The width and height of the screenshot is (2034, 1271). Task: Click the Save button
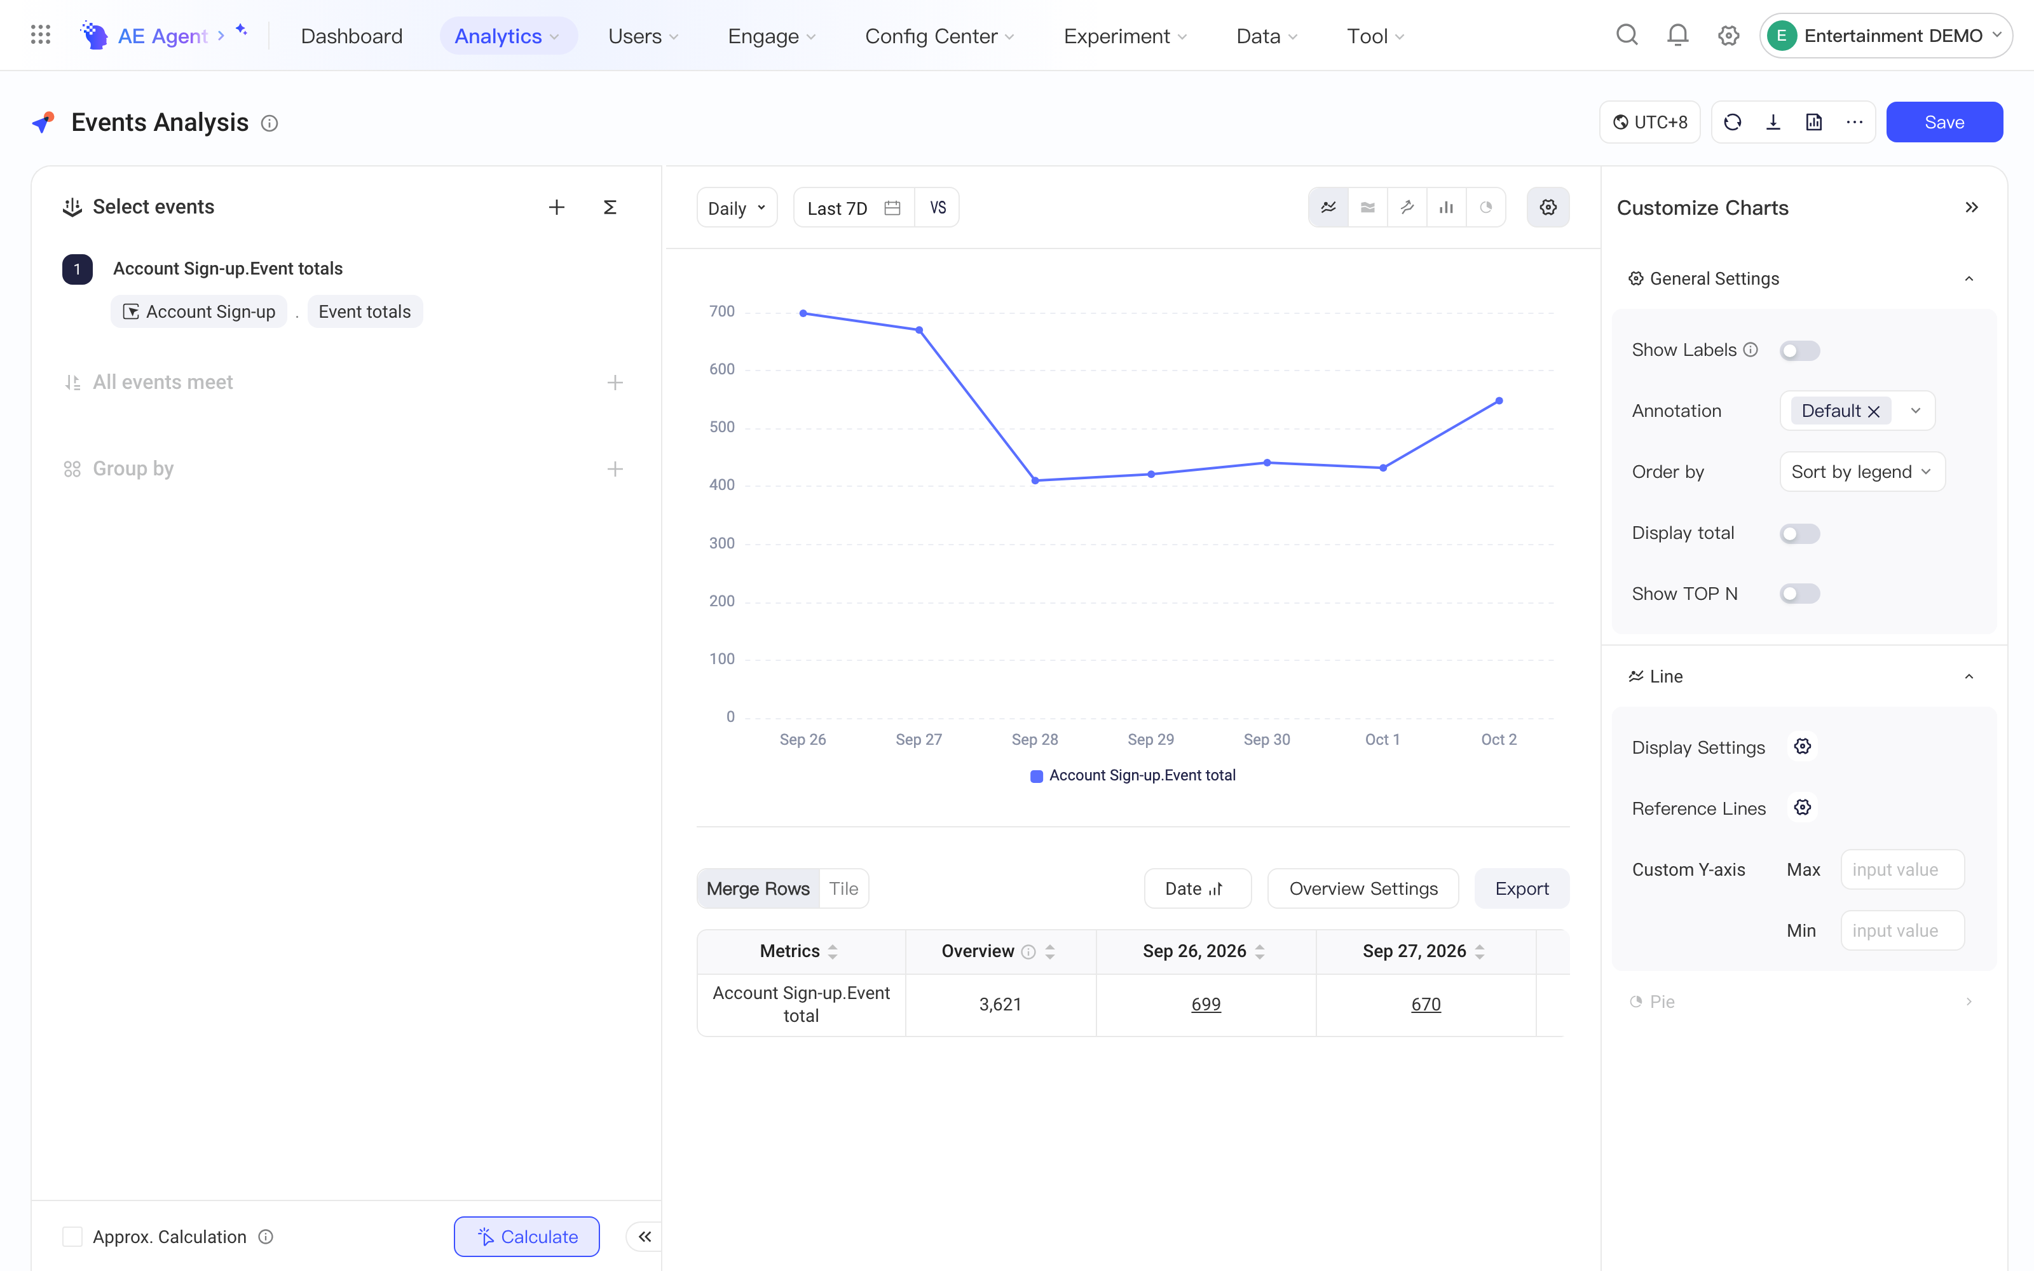point(1944,123)
